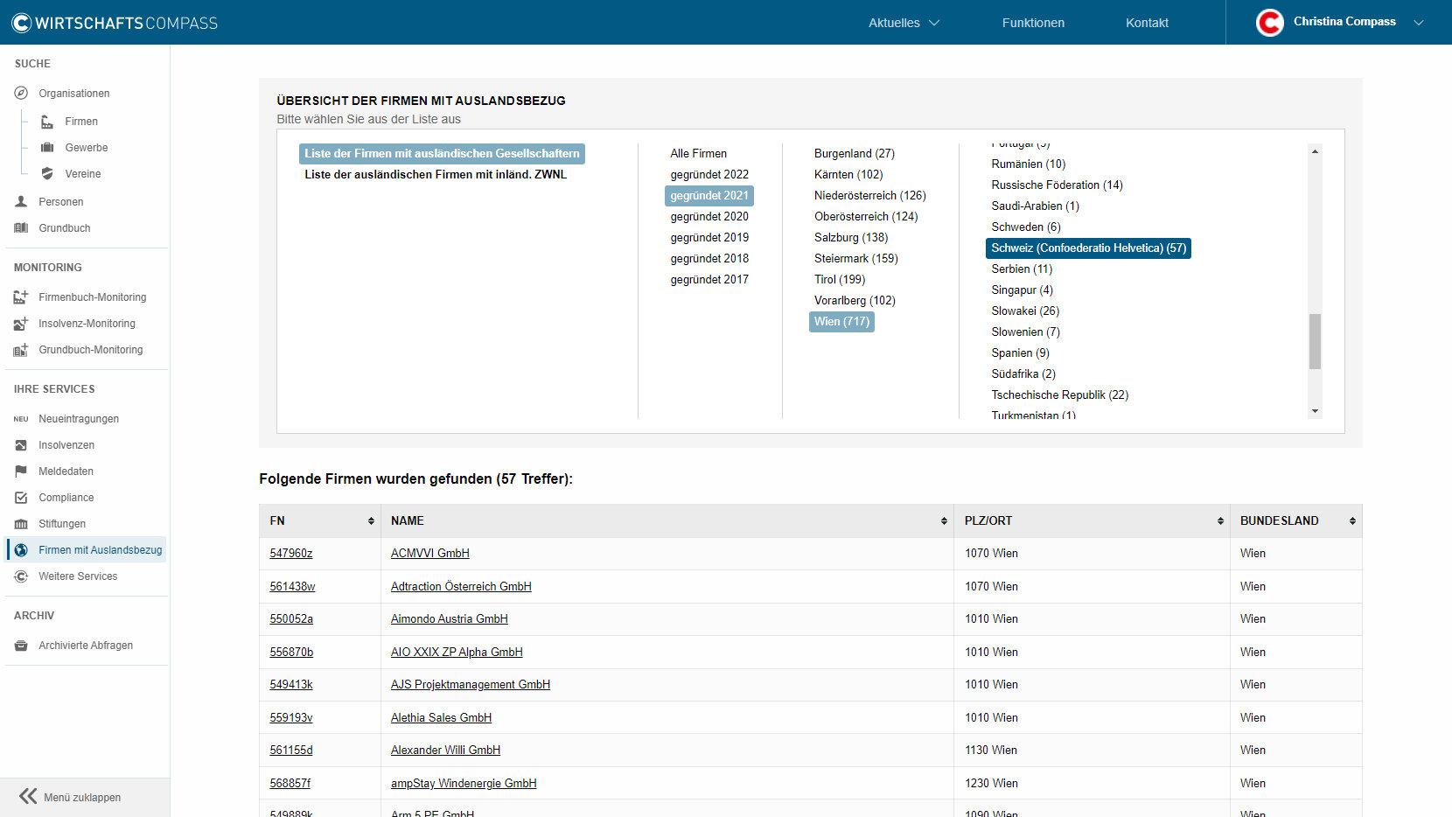Open FN link 568857f

(x=290, y=783)
